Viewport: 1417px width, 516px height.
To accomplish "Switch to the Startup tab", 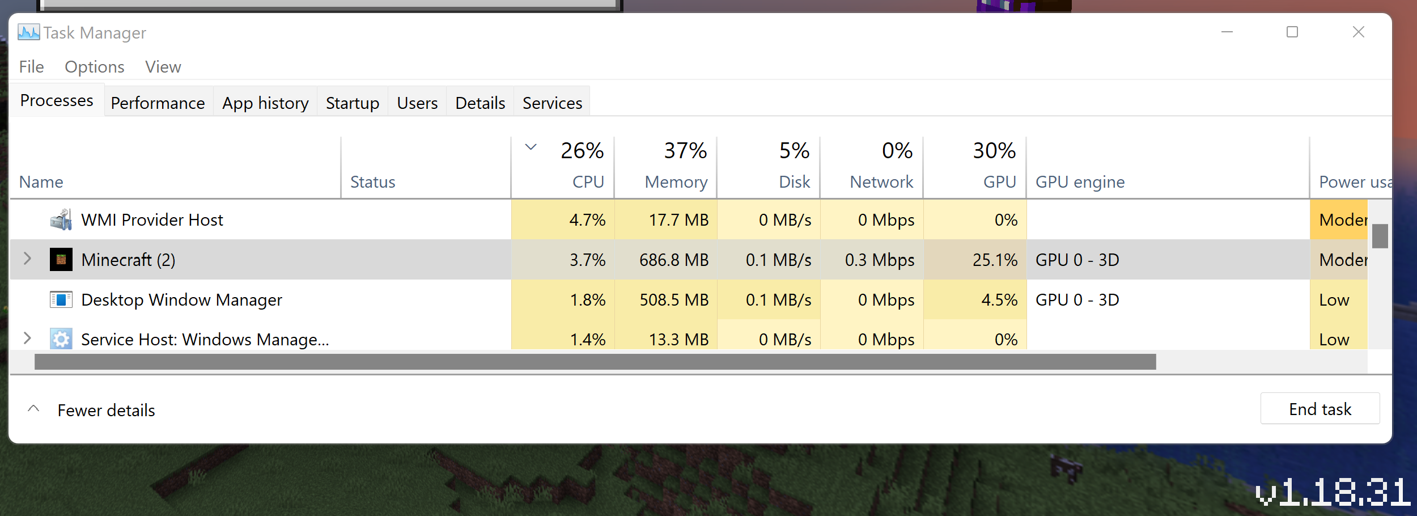I will coord(352,103).
